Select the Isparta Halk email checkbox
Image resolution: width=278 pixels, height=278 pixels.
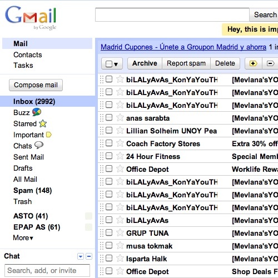[x=109, y=258]
